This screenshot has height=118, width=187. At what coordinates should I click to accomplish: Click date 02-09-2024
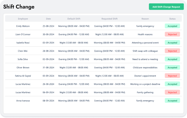[48, 59]
